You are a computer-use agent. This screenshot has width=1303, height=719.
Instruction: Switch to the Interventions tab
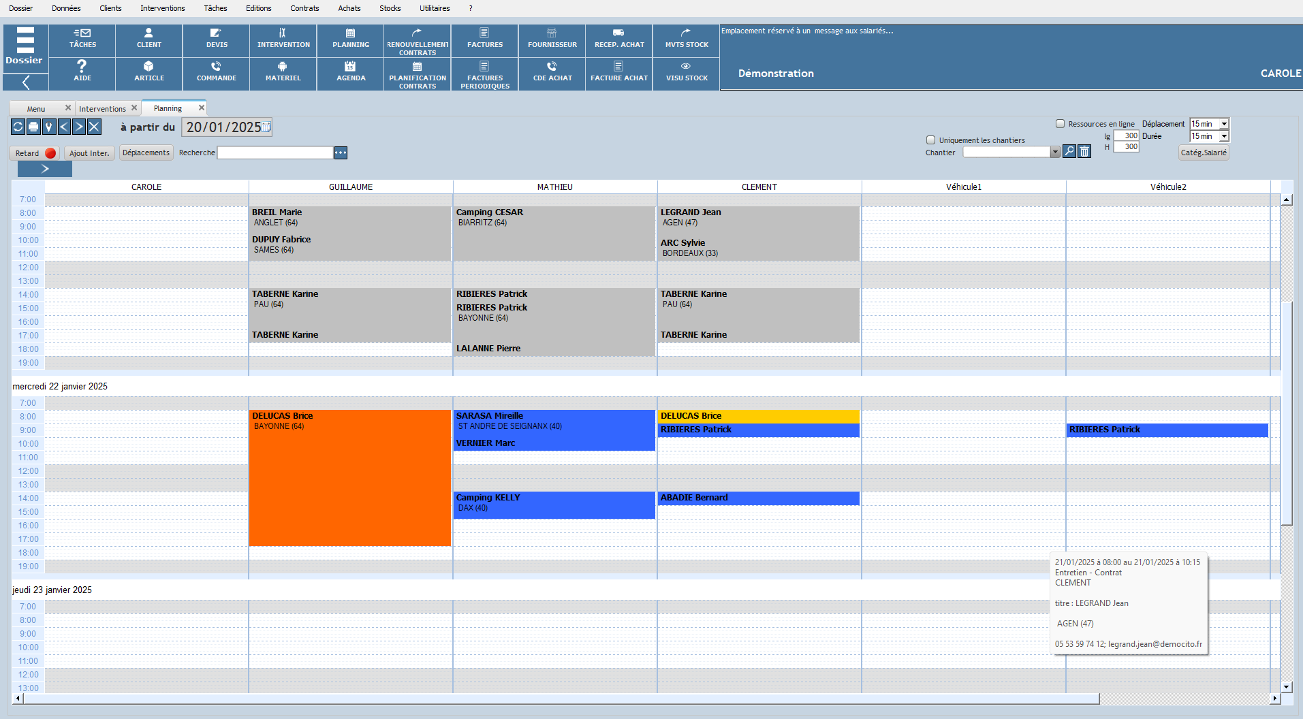(102, 109)
